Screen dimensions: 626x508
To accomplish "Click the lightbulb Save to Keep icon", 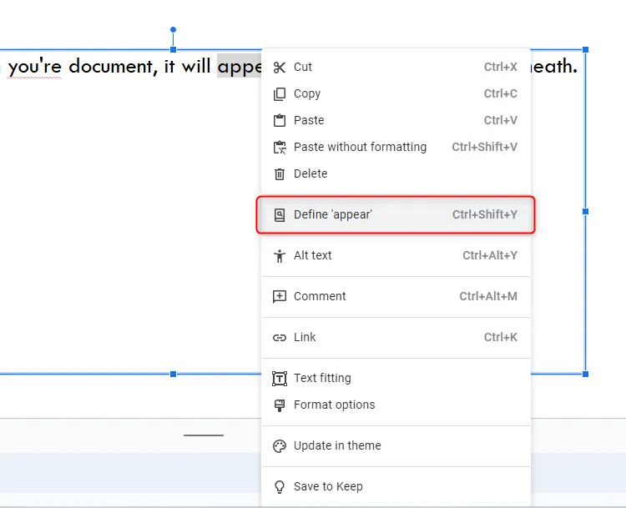I will click(280, 487).
